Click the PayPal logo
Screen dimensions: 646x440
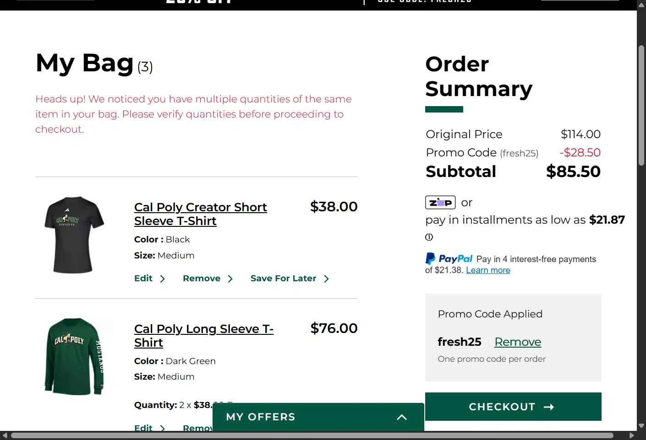pos(449,259)
